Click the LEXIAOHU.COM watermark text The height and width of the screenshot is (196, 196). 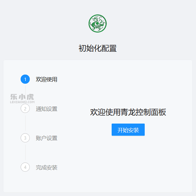click(22, 102)
